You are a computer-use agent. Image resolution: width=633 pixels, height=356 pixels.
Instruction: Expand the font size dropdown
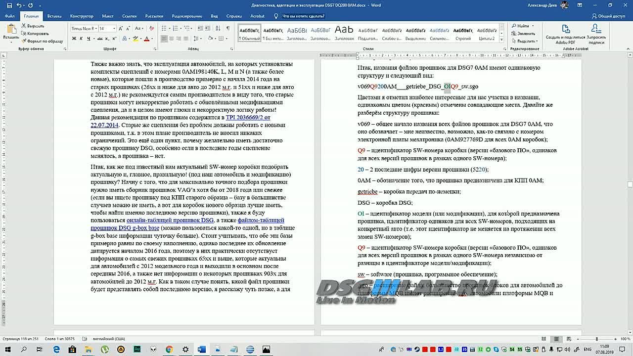[113, 28]
